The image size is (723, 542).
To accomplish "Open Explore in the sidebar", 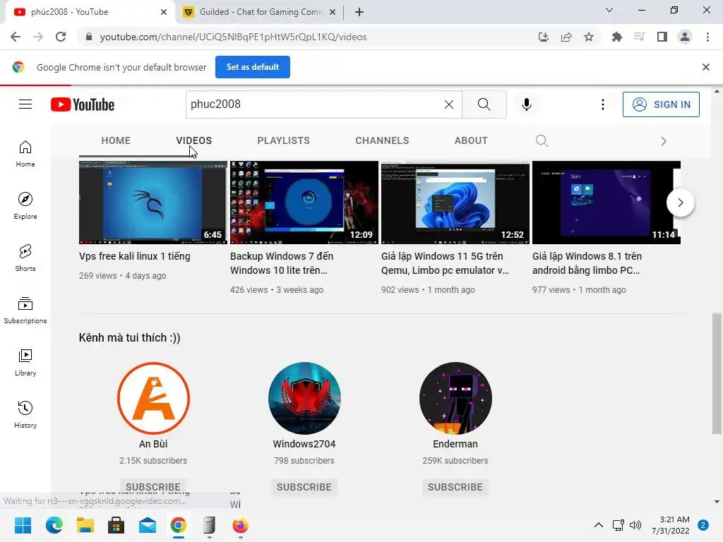I will click(x=25, y=206).
